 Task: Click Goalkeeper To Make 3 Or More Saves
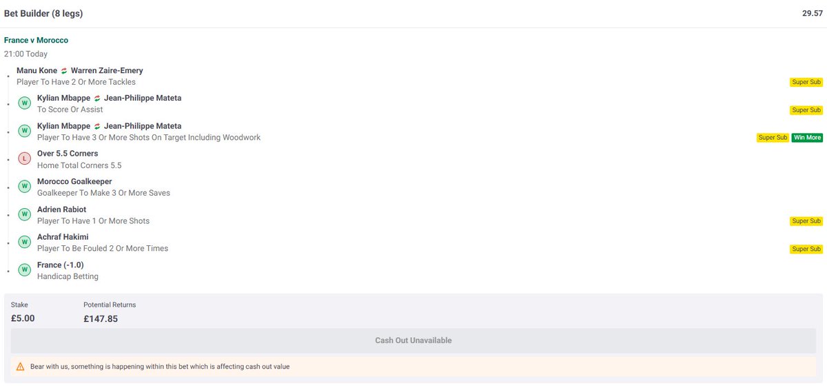coord(103,193)
